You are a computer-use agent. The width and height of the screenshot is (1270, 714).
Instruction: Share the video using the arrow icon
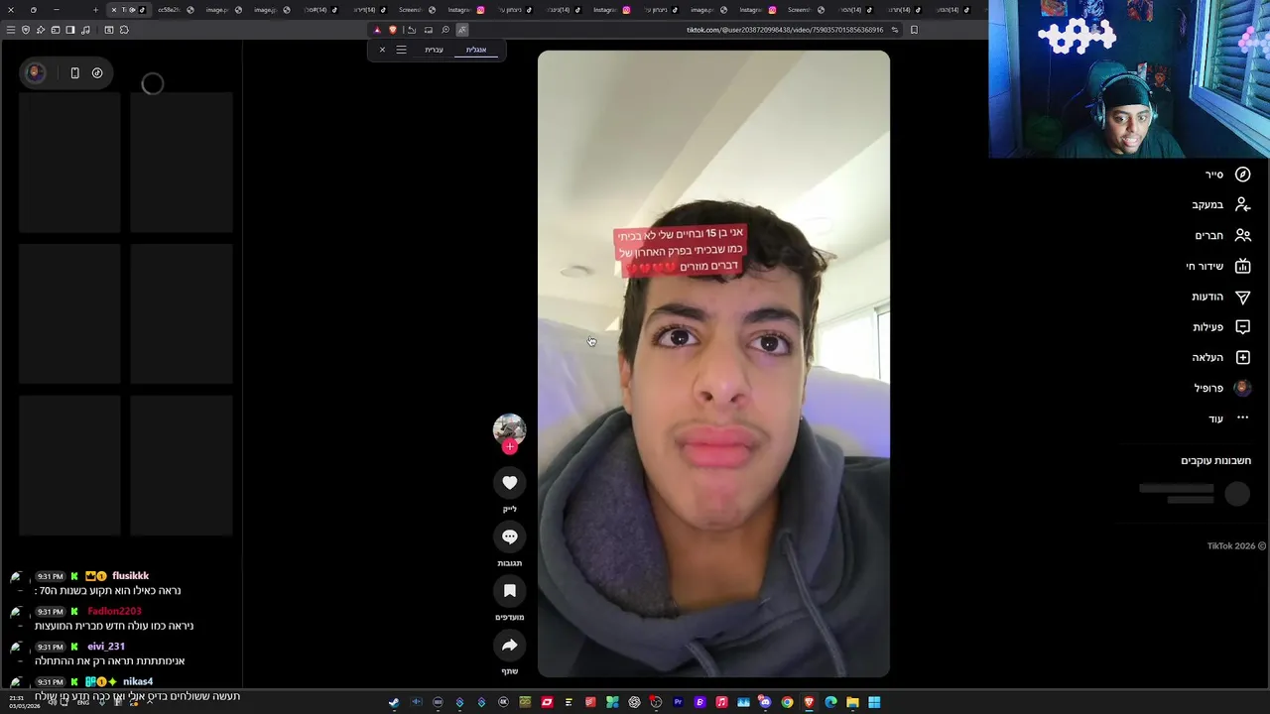coord(509,646)
